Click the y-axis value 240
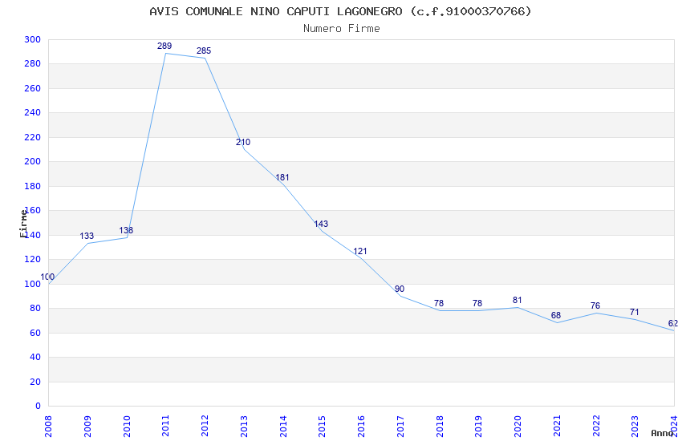This screenshot has height=441, width=682. click(32, 112)
